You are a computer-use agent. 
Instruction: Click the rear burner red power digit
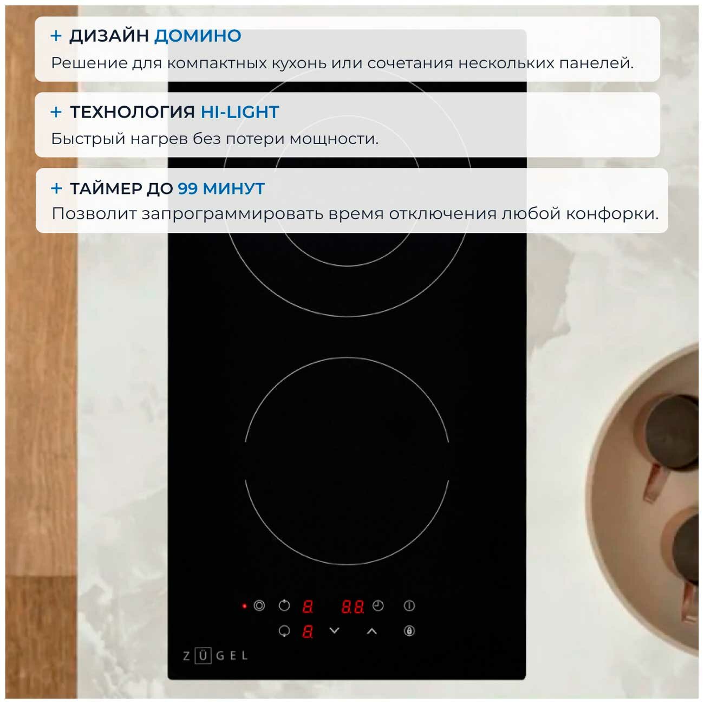(308, 607)
